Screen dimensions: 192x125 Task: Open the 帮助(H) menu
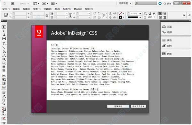click(89, 9)
